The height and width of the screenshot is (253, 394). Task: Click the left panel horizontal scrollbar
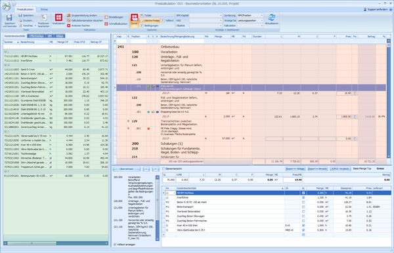[56, 243]
